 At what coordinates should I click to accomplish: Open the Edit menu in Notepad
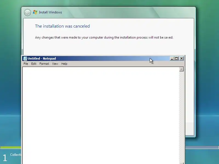tap(34, 64)
